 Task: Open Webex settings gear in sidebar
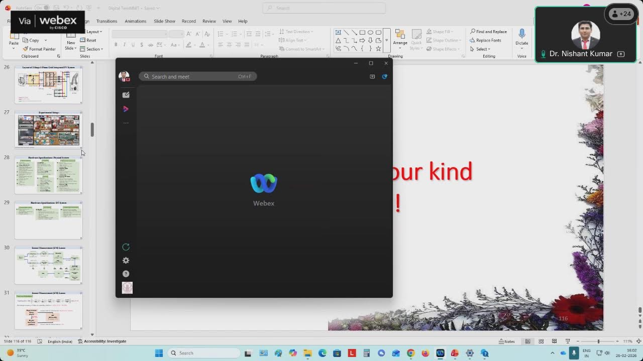126,260
